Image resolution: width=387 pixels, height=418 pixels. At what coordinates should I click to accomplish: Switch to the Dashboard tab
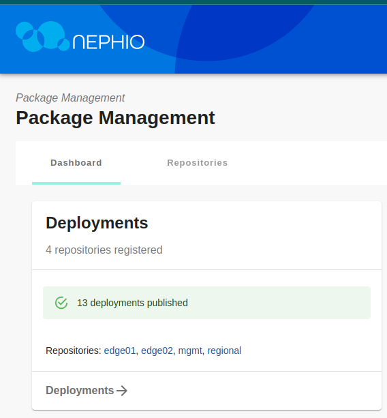(x=76, y=162)
